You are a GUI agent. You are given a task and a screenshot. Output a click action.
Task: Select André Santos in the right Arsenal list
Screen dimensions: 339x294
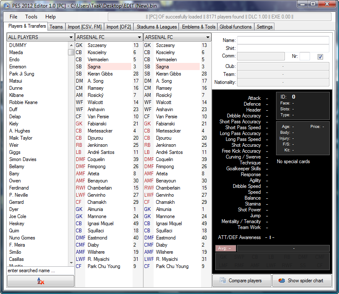click(169, 152)
